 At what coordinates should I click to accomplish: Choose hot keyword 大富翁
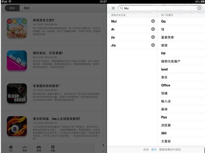(166, 141)
